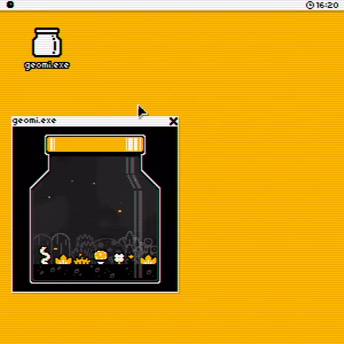Click the jagged orange grass tuft
This screenshot has width=344, height=344.
[82, 259]
